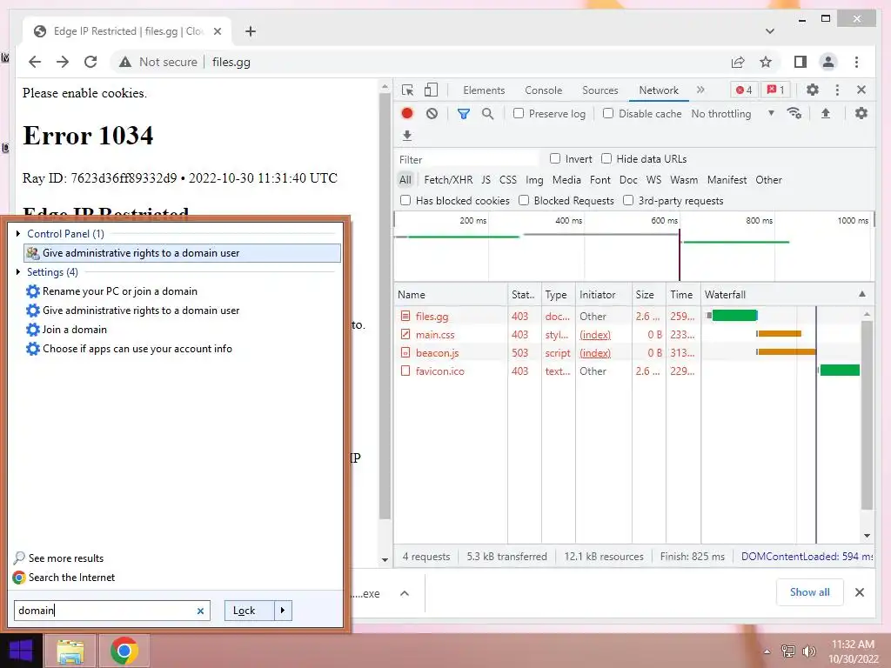The height and width of the screenshot is (668, 891).
Task: Check 3rd-party requests checkbox
Action: (628, 200)
